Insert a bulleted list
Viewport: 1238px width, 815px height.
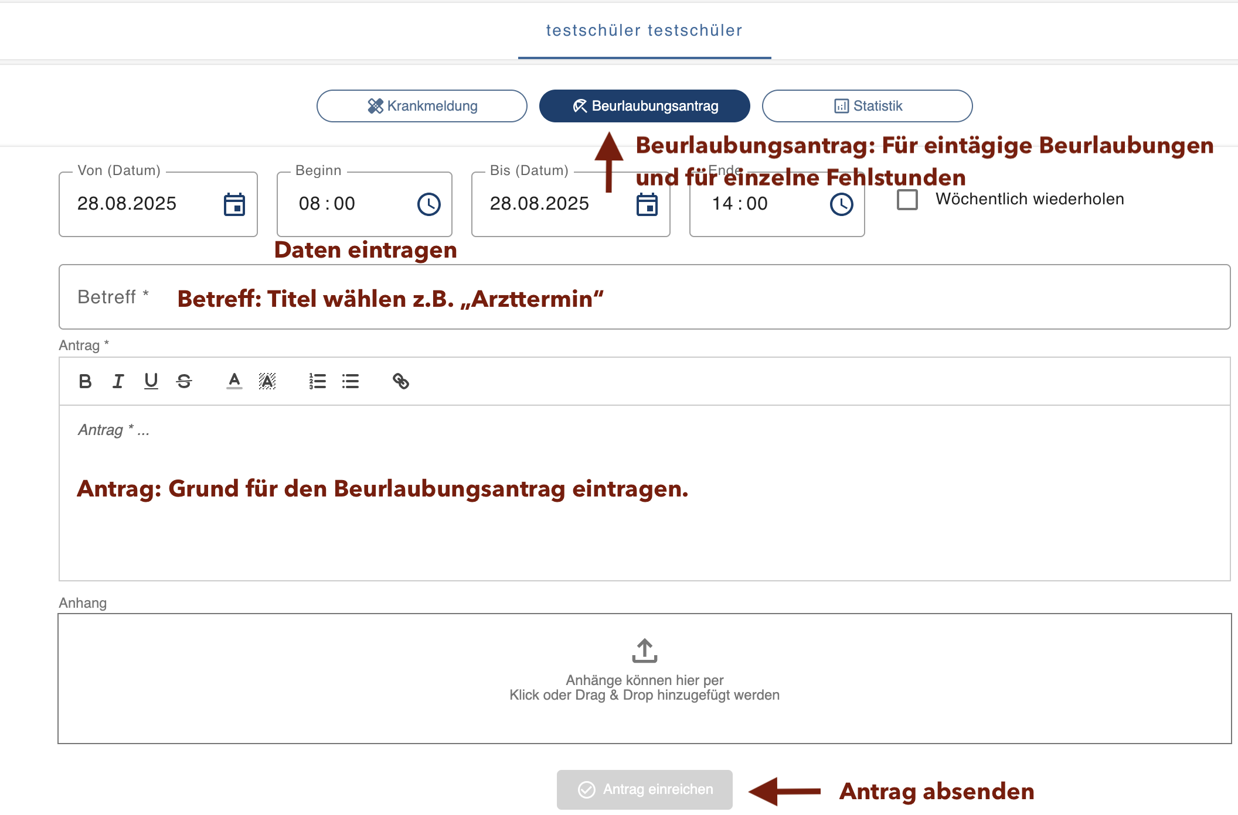[x=351, y=381]
